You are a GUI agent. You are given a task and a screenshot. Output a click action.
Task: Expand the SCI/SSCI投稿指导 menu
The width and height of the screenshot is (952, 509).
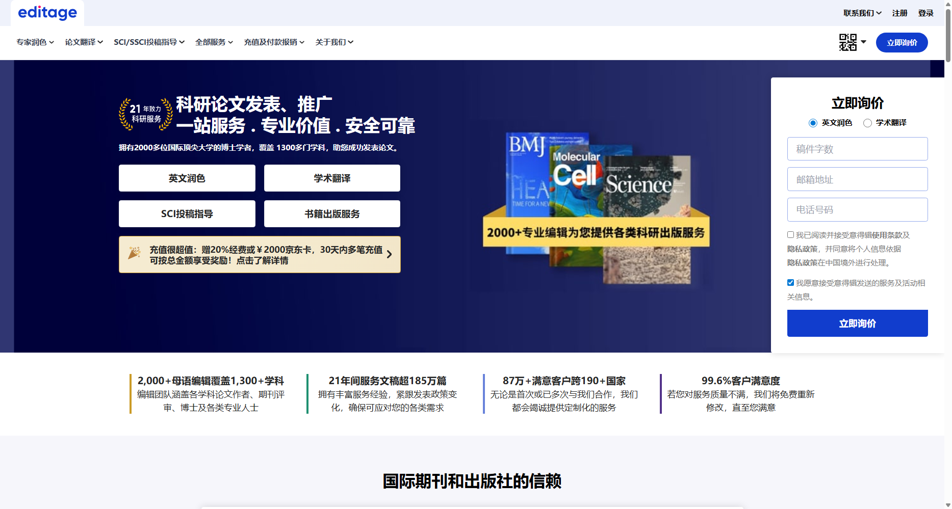[149, 42]
